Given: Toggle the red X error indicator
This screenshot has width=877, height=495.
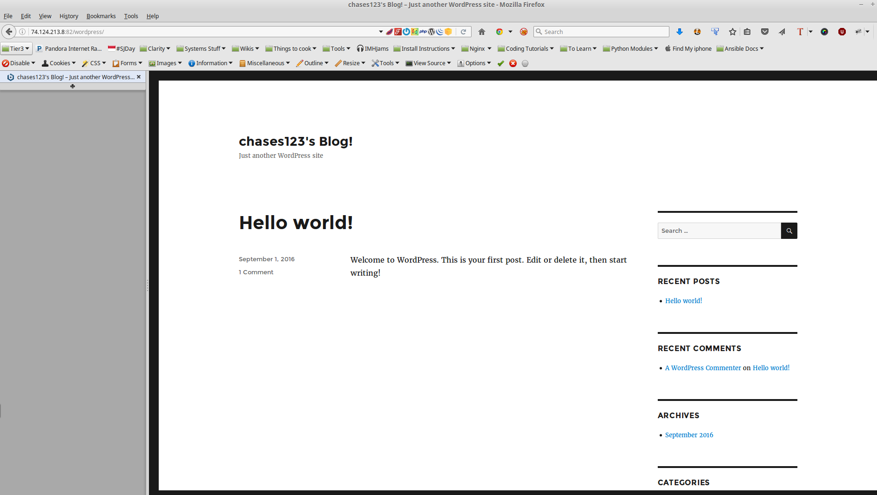Looking at the screenshot, I should 513,63.
